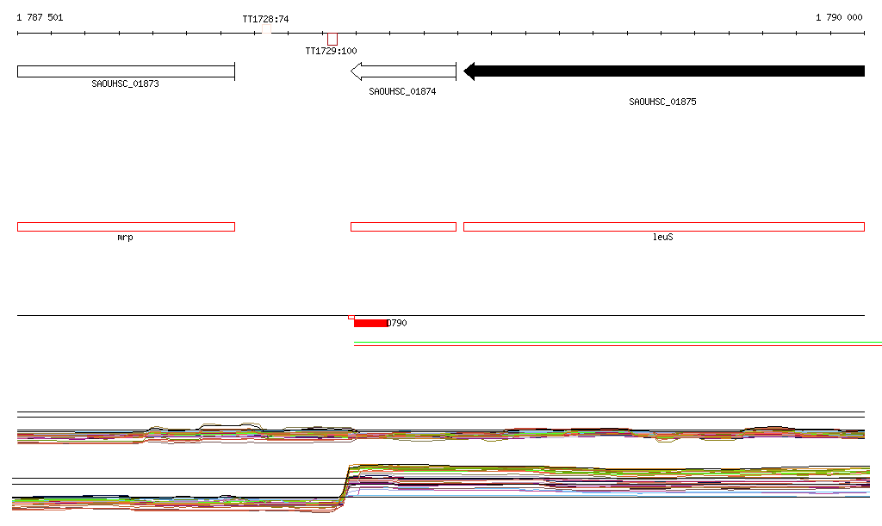
Task: Select the SAOUHSC_01874 white arrow gene
Action: pyautogui.click(x=403, y=71)
